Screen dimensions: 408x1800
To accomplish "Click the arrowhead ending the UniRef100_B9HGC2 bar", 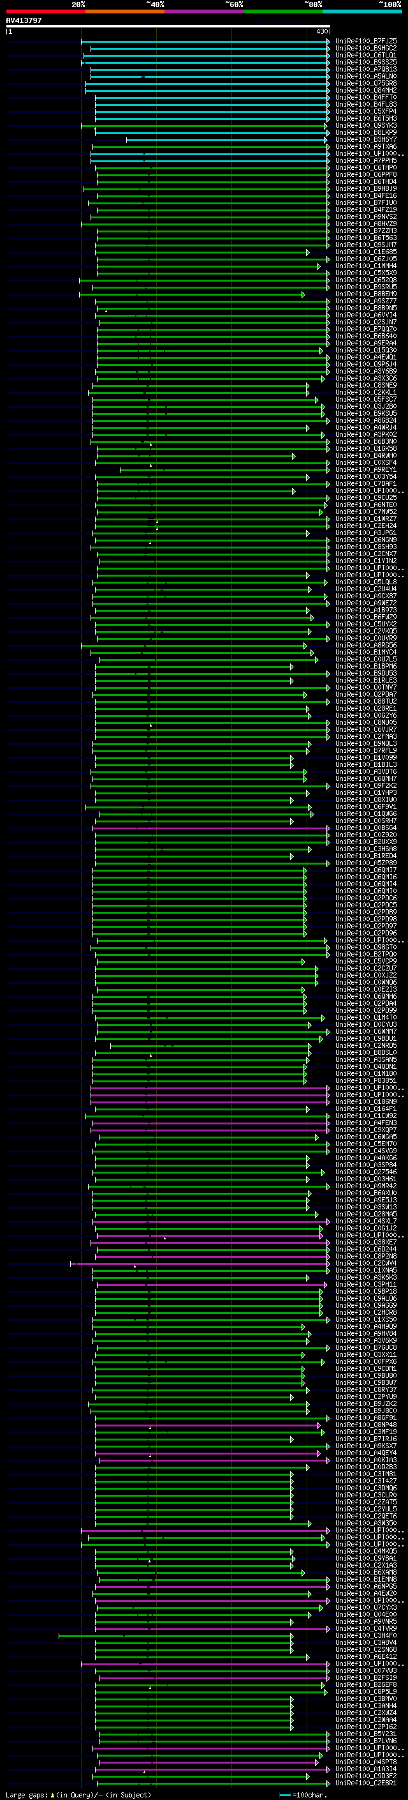I will click(328, 49).
